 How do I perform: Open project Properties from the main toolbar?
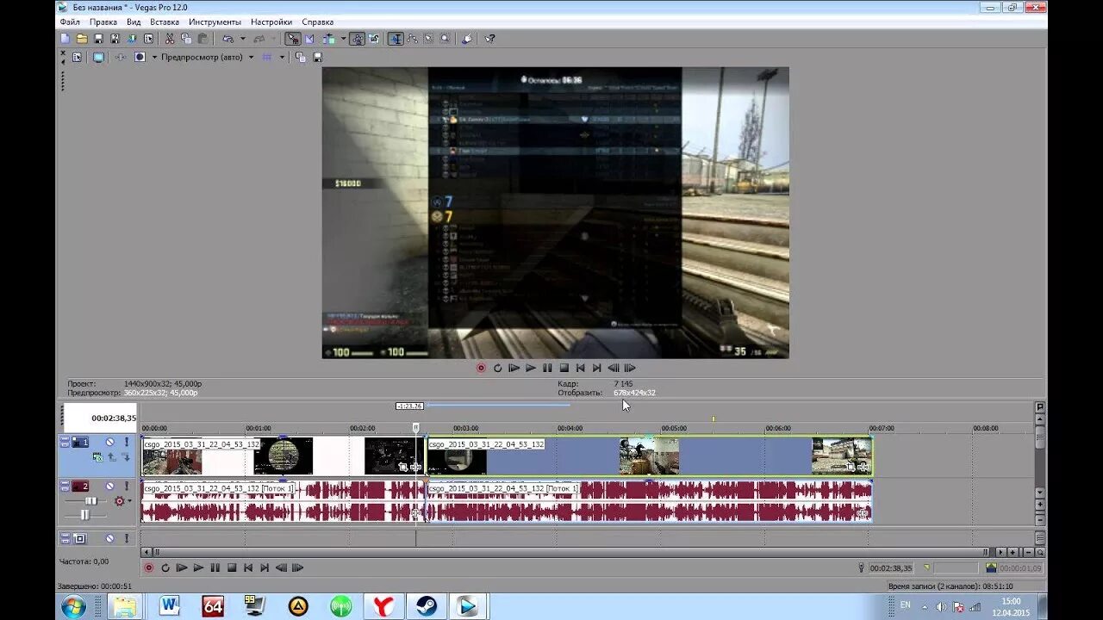(148, 39)
